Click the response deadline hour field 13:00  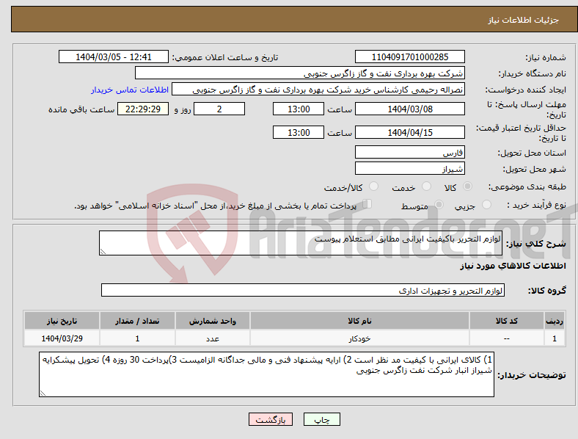(299, 109)
